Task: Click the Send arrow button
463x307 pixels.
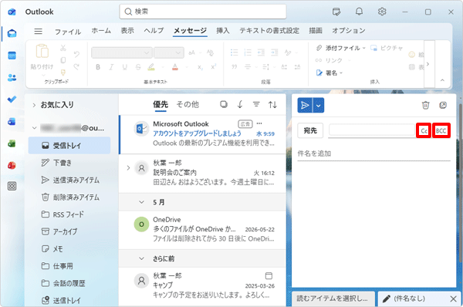Action: click(305, 105)
